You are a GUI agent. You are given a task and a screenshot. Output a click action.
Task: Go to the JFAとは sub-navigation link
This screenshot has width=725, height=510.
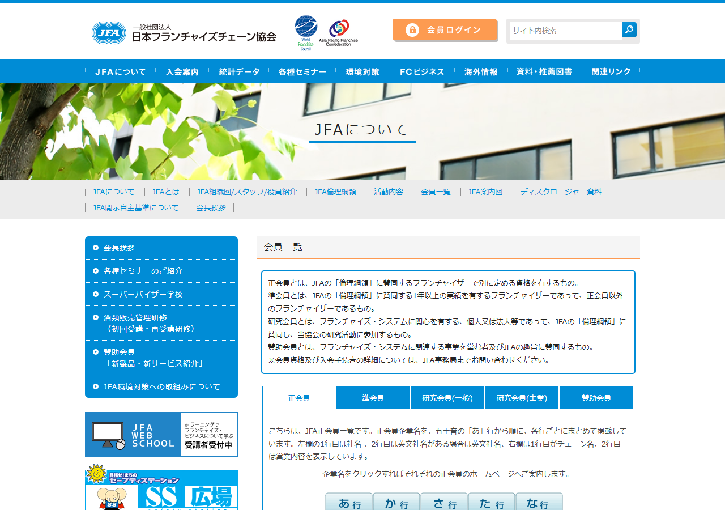(166, 192)
